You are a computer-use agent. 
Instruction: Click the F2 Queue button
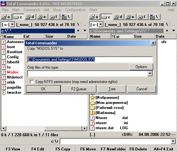pos(79,89)
